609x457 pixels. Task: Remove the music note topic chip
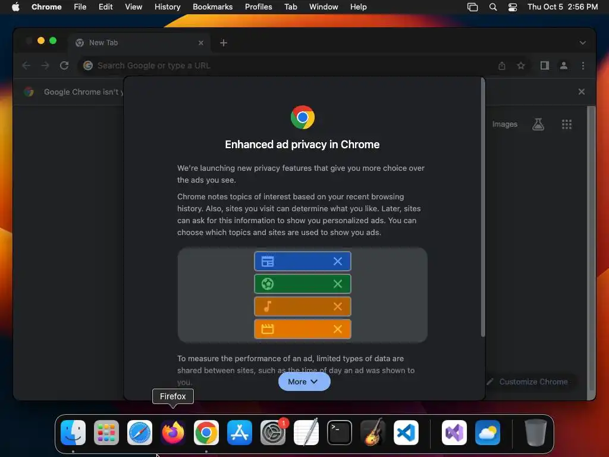[x=338, y=306]
